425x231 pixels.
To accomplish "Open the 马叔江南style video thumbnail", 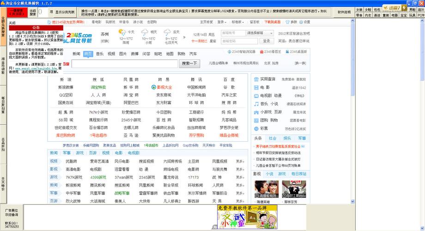I will click(x=294, y=189).
